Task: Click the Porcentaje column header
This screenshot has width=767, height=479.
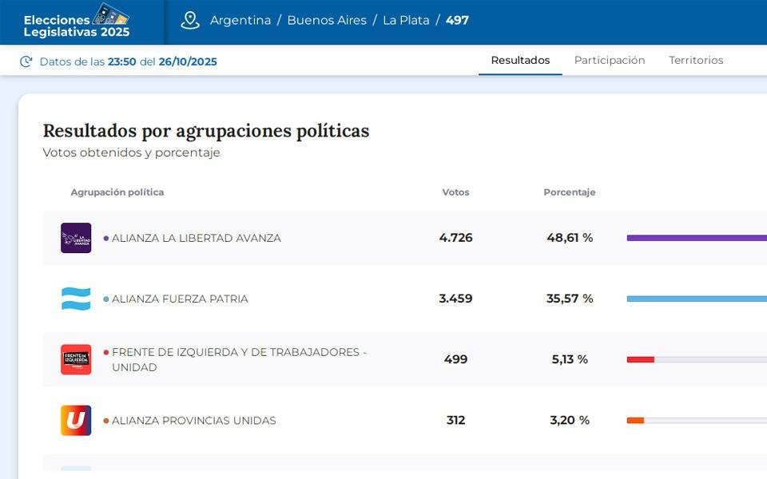Action: point(569,192)
